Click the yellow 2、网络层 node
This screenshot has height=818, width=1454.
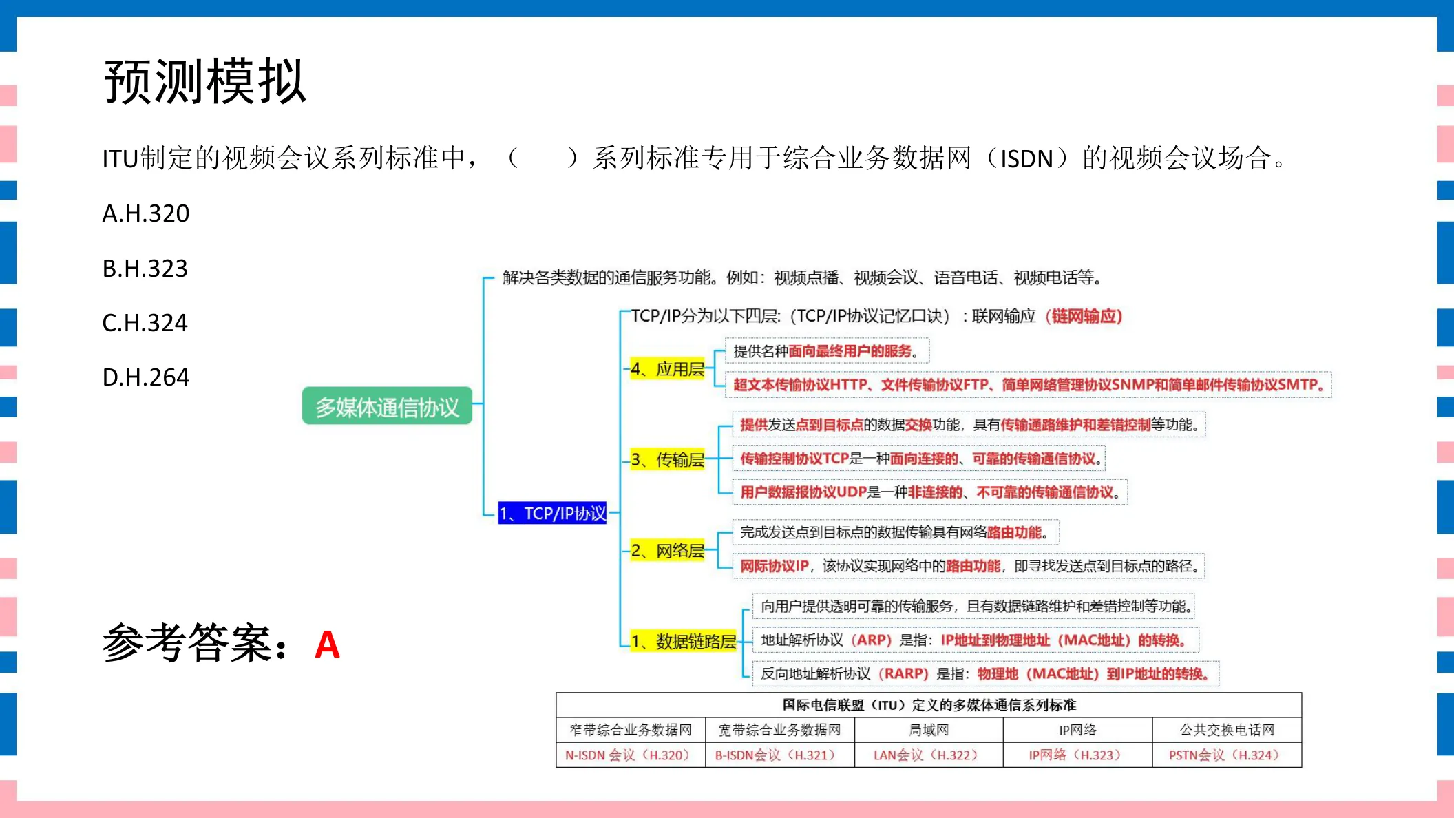pos(667,550)
